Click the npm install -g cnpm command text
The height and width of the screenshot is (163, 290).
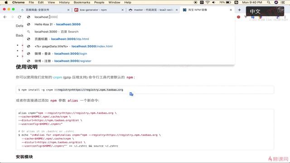click(71, 90)
